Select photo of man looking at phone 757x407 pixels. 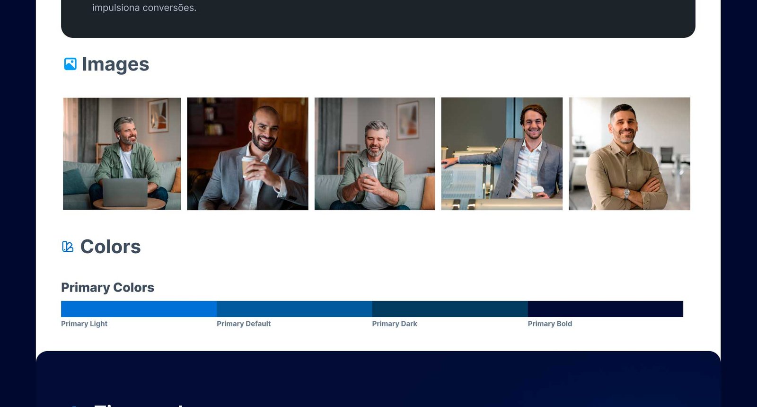point(375,154)
